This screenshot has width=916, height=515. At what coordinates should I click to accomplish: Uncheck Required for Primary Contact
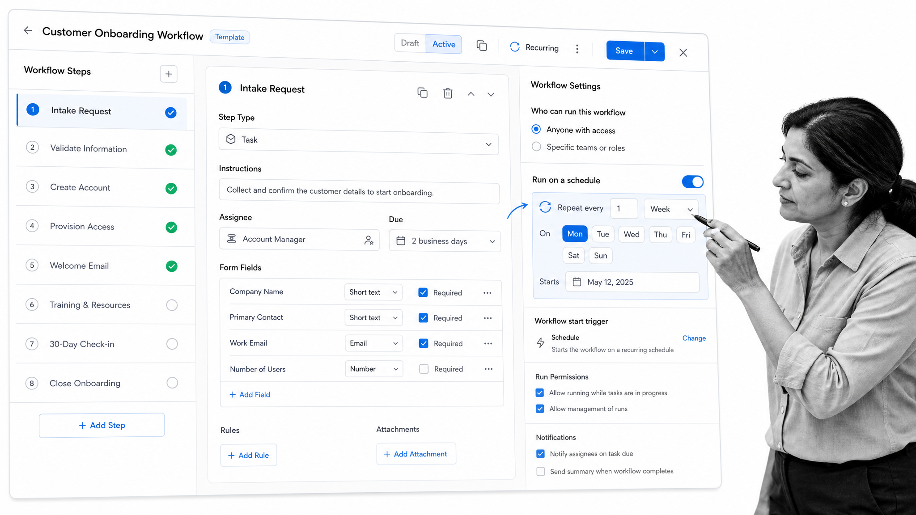[423, 318]
